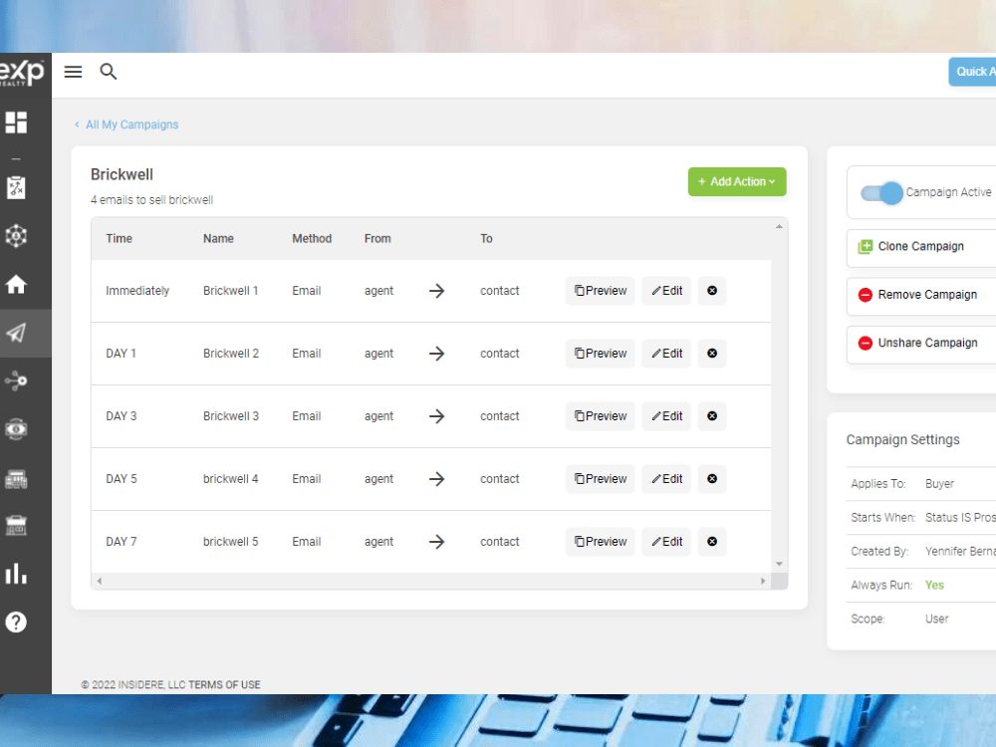996x747 pixels.
Task: Open the Terms of Use link
Action: pyautogui.click(x=224, y=685)
